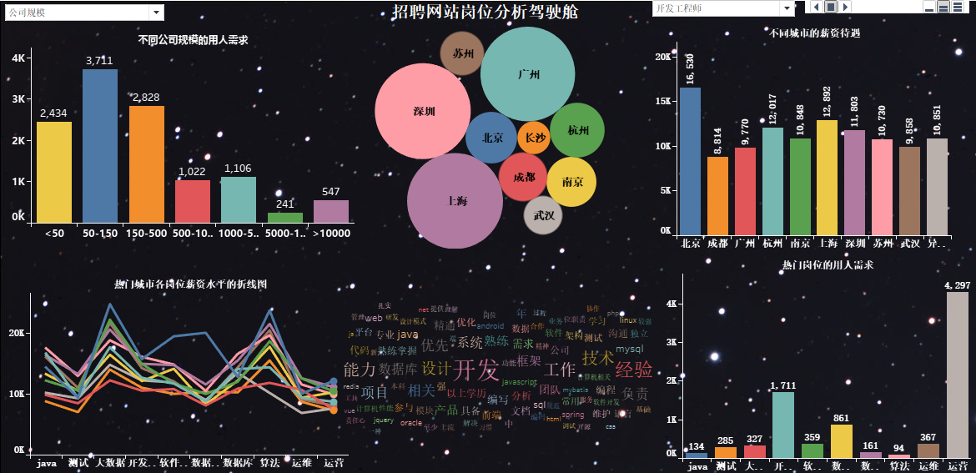This screenshot has height=473, width=976.
Task: Select the 成都 bubble
Action: point(524,177)
